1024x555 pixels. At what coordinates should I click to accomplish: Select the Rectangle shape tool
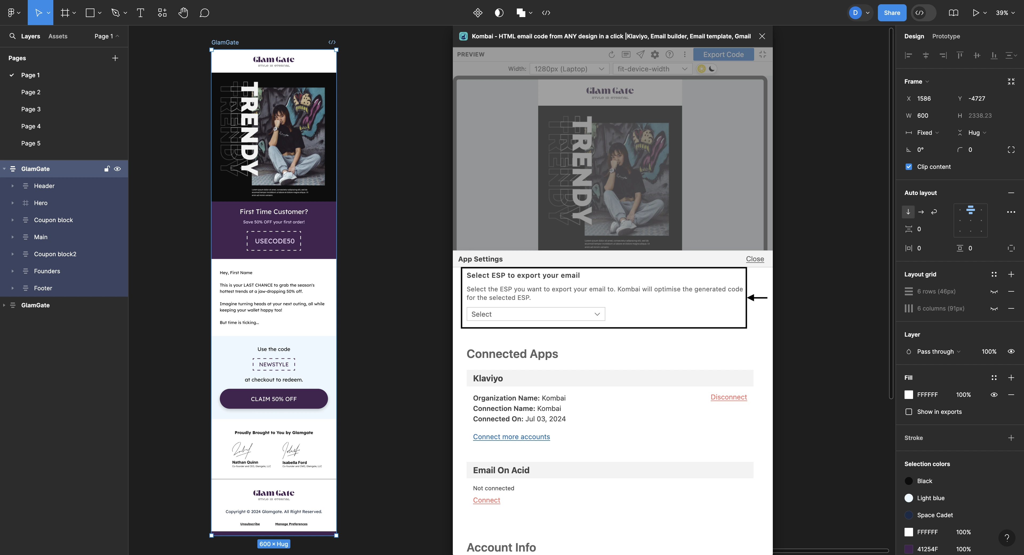coord(90,13)
